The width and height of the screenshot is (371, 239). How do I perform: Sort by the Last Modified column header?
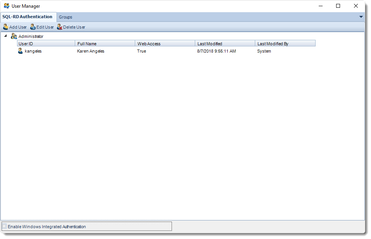[x=225, y=43]
